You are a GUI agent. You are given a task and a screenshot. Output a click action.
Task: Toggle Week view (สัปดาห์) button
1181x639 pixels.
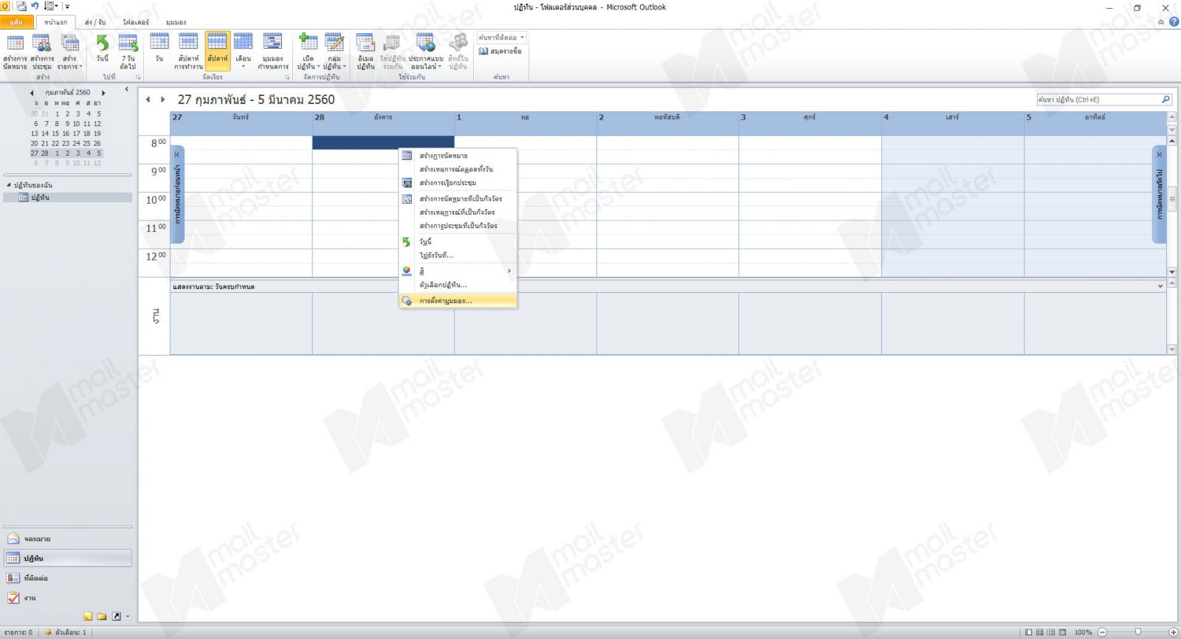pos(218,50)
